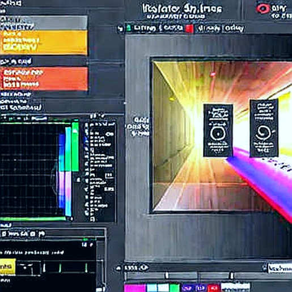The image size is (292, 292).
Task: Click the eye-shaped icon above the bottom timeline
Action: [x=144, y=267]
